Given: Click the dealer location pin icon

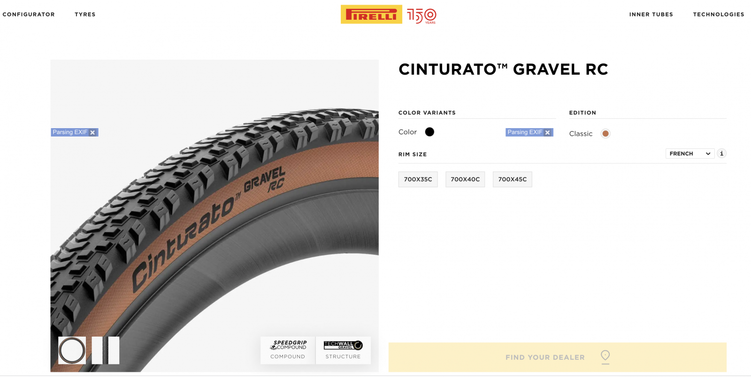Looking at the screenshot, I should pyautogui.click(x=605, y=357).
